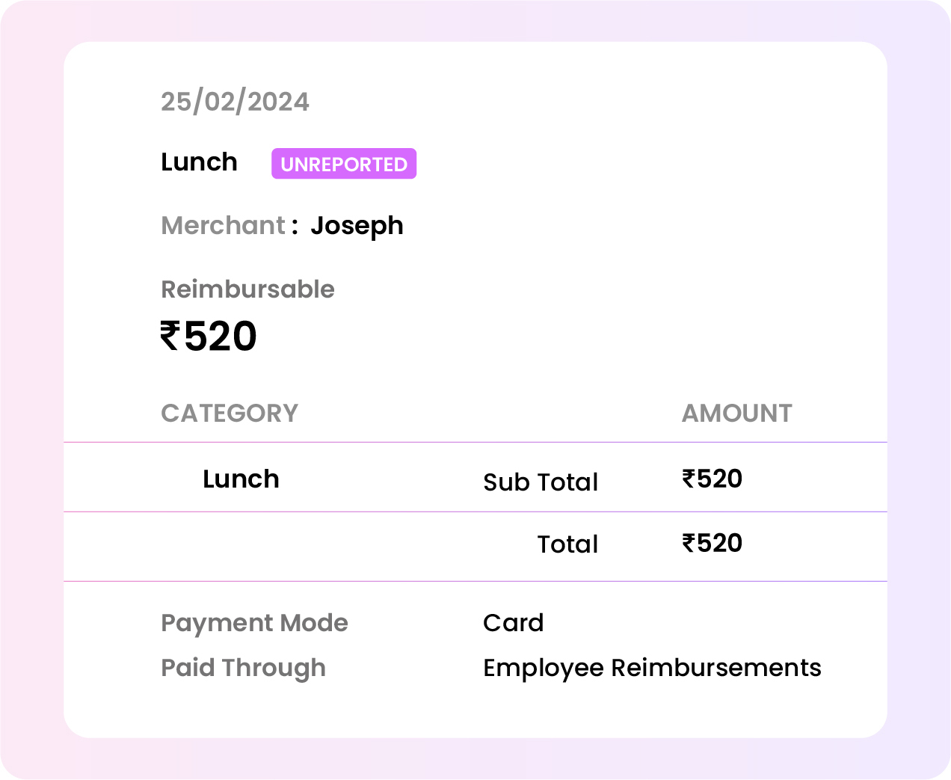The image size is (951, 780).
Task: Click the Payment Mode label
Action: pos(254,623)
